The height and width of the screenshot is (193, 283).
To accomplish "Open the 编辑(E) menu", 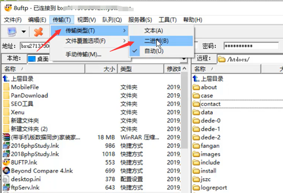I will tap(37, 20).
